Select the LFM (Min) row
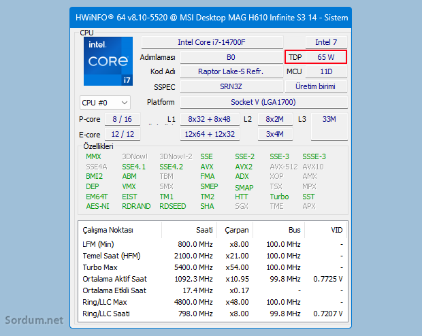The image size is (422, 336). pos(212,244)
